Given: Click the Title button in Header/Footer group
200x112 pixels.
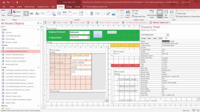Looking at the screenshot, I should 135,14.
